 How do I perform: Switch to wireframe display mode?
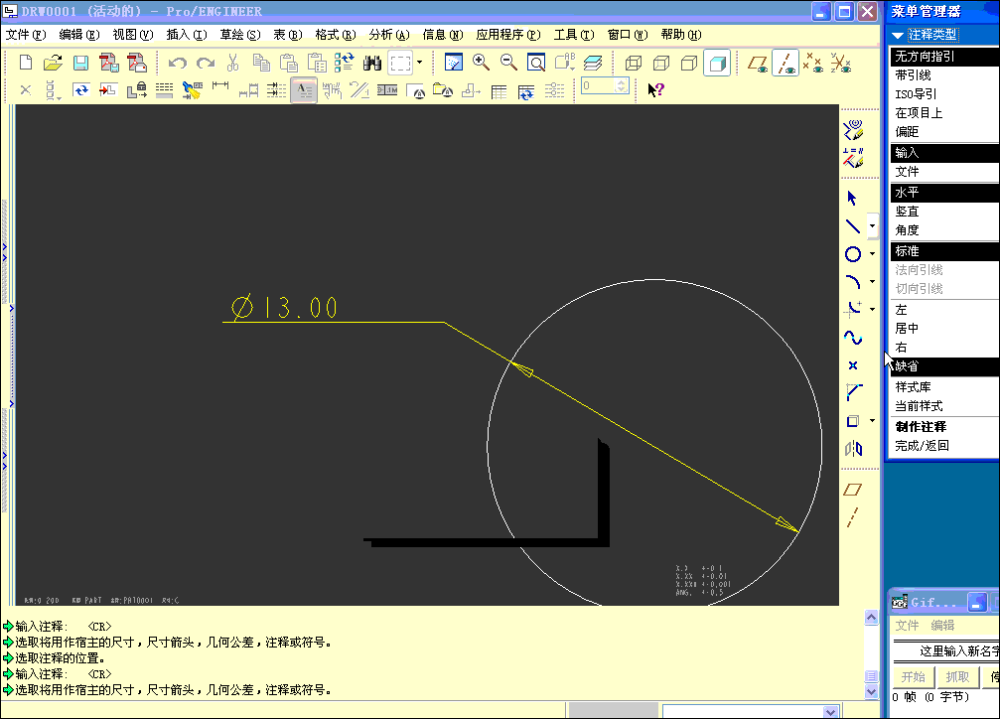pyautogui.click(x=634, y=63)
